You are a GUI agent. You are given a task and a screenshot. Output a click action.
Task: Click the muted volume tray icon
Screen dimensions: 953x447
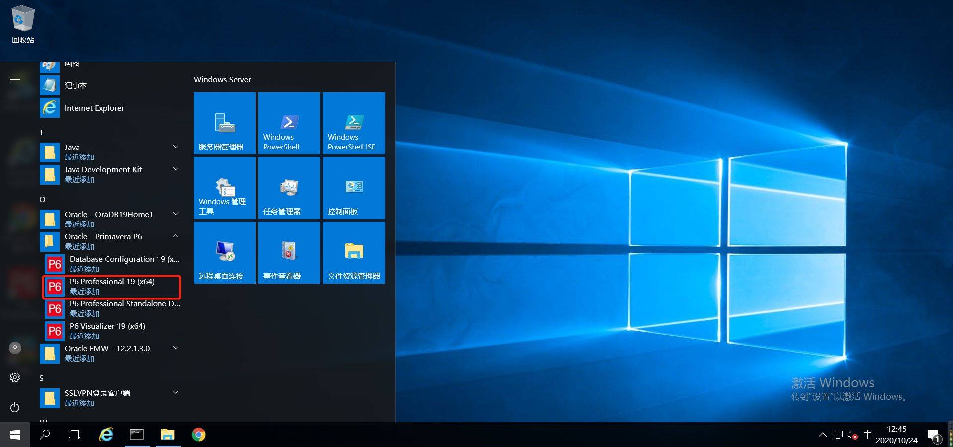852,435
